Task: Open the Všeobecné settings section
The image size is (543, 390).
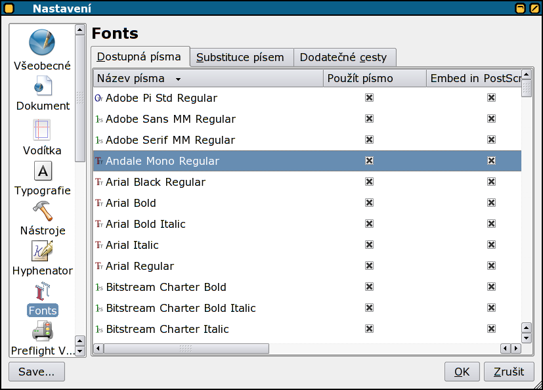Action: pos(42,43)
